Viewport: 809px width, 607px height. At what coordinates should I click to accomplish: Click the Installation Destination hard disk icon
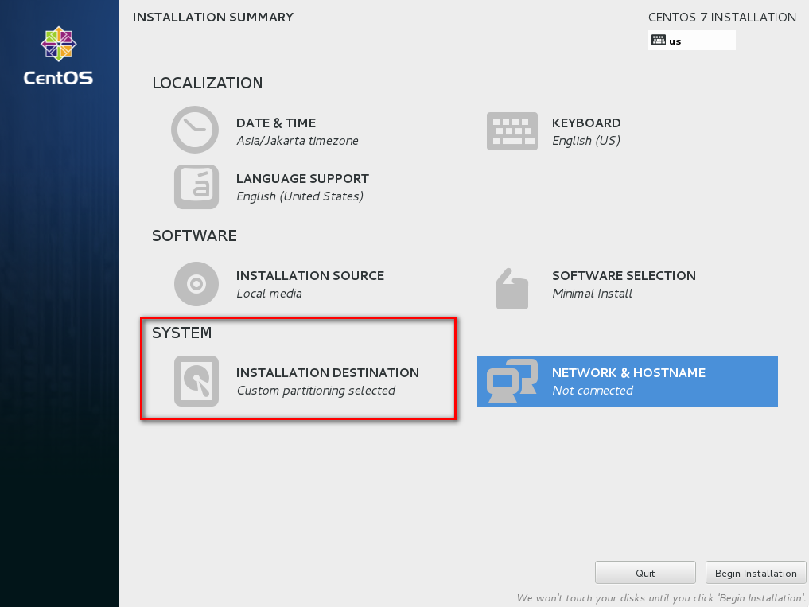196,381
